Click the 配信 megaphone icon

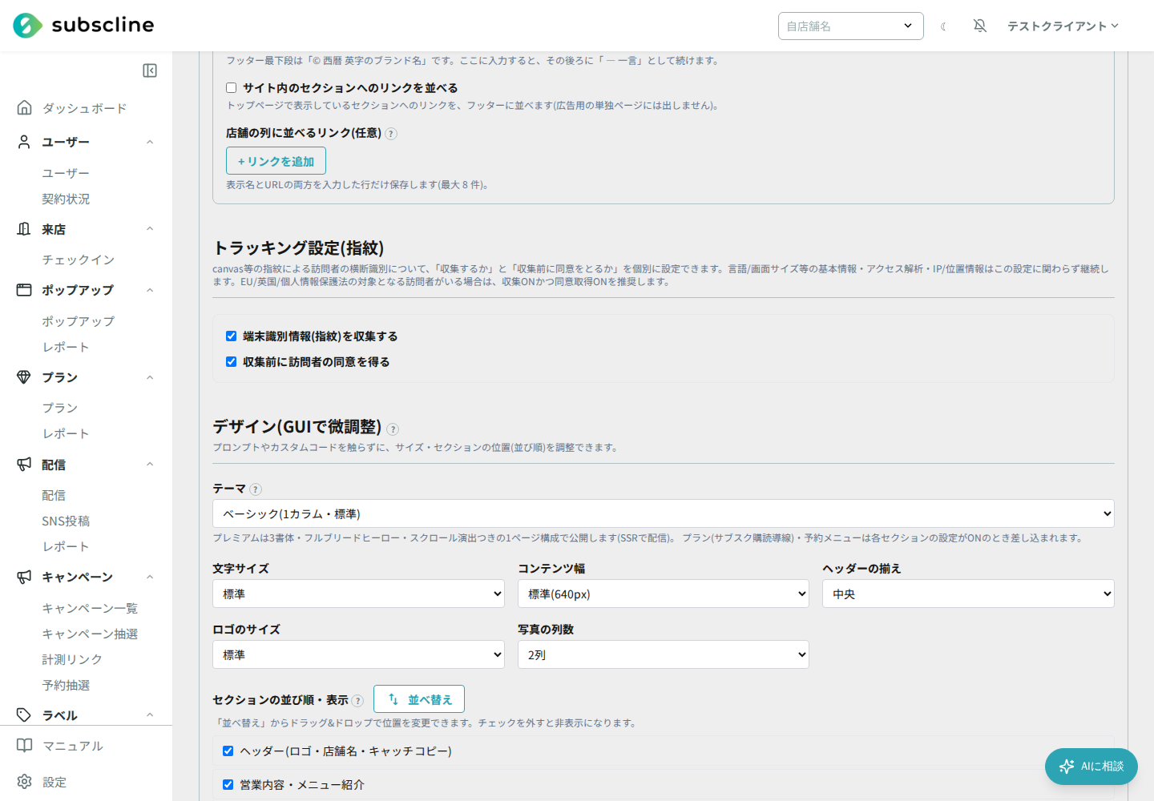(x=24, y=465)
